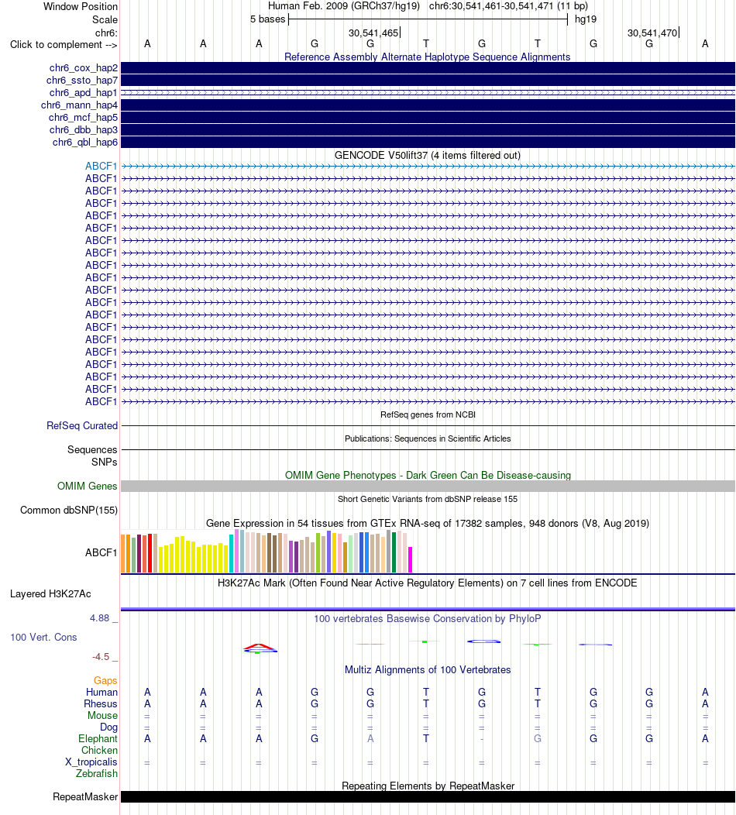The width and height of the screenshot is (736, 815).
Task: Click the 4.88 upper scale value
Action: [x=100, y=618]
